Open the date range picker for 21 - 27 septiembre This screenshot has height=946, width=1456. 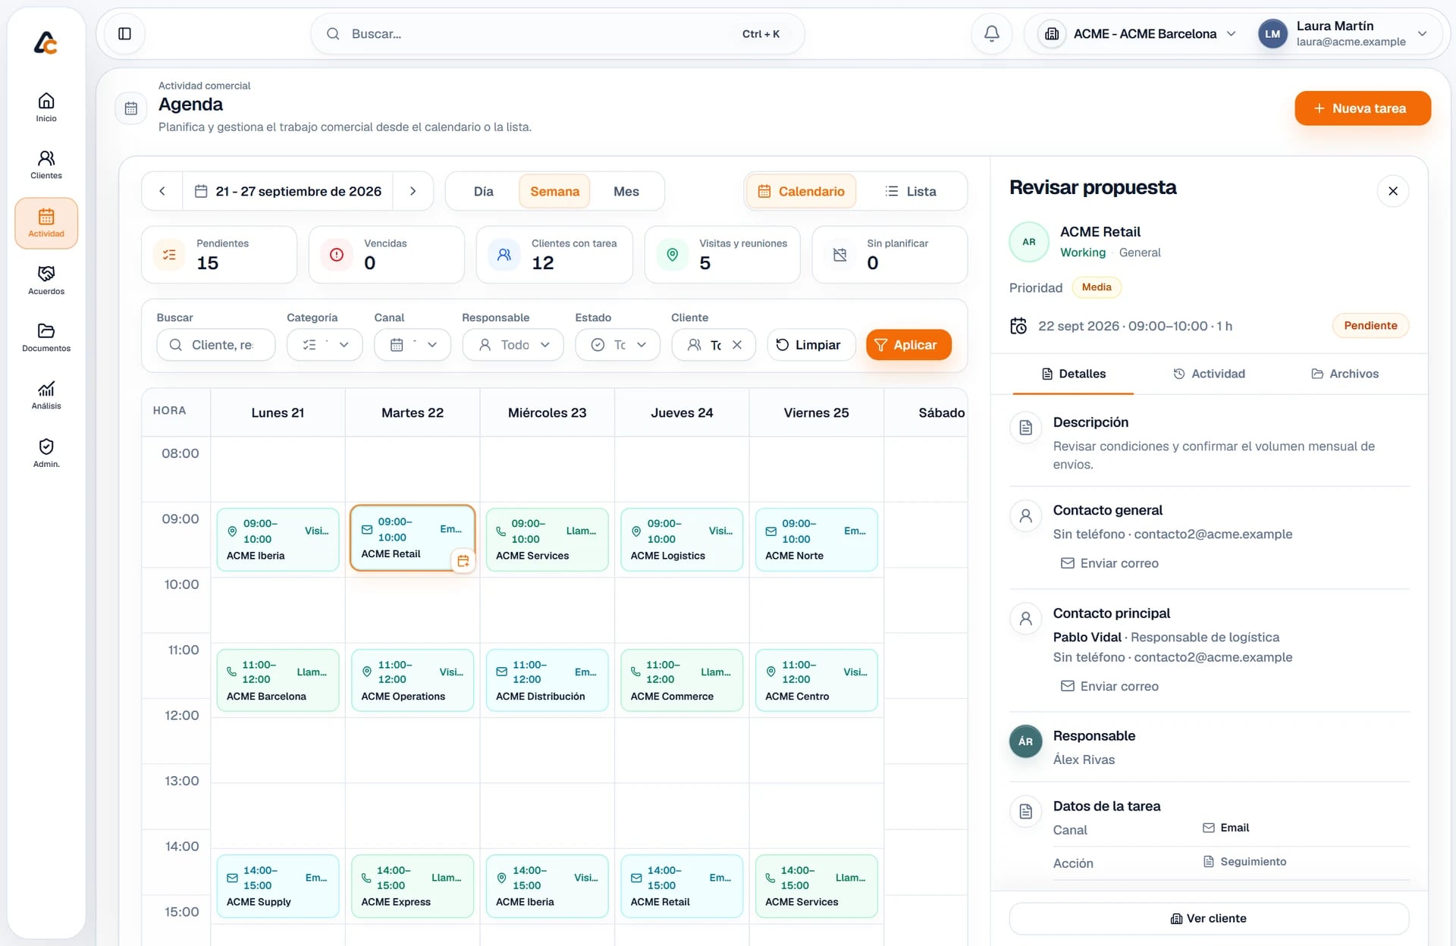tap(287, 191)
